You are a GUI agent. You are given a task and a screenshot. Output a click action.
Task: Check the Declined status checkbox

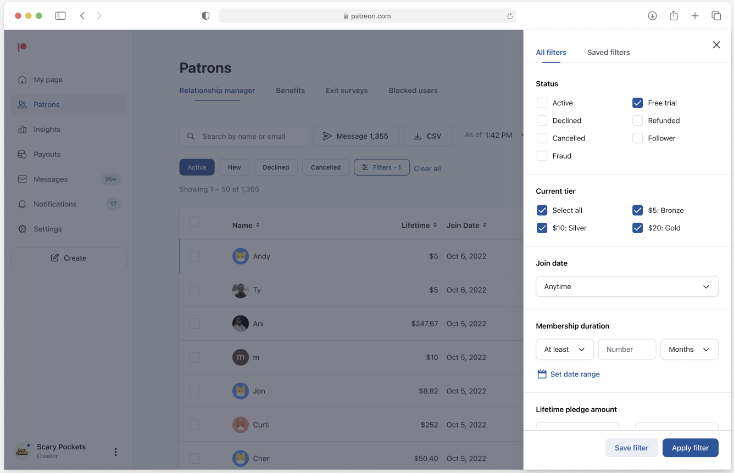(542, 120)
